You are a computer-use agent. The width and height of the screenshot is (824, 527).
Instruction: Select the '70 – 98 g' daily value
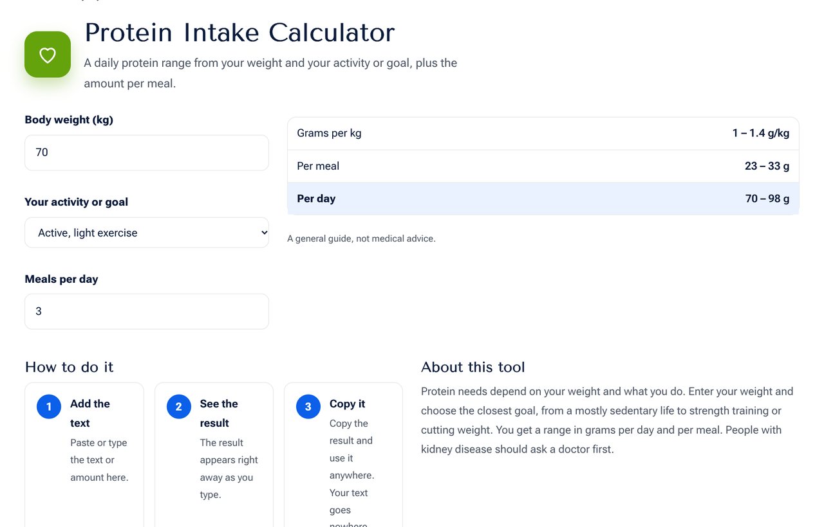[x=767, y=199]
